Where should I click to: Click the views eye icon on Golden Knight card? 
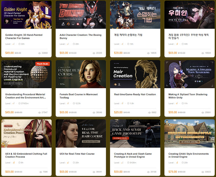pyautogui.click(x=40, y=53)
